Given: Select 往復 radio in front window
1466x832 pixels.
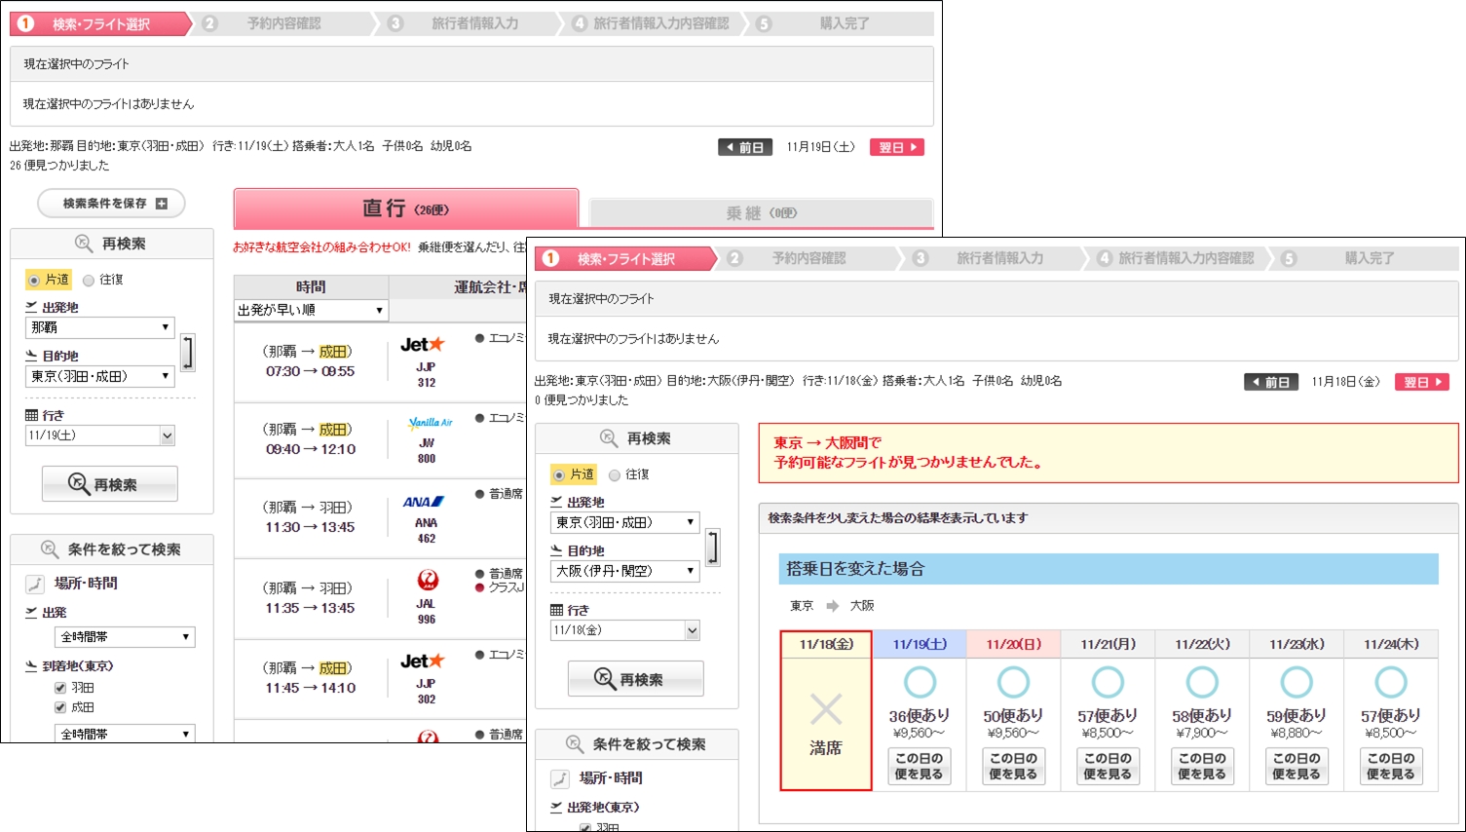Looking at the screenshot, I should pyautogui.click(x=615, y=475).
